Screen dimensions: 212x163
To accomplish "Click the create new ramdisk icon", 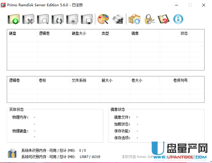I will 14,19.
